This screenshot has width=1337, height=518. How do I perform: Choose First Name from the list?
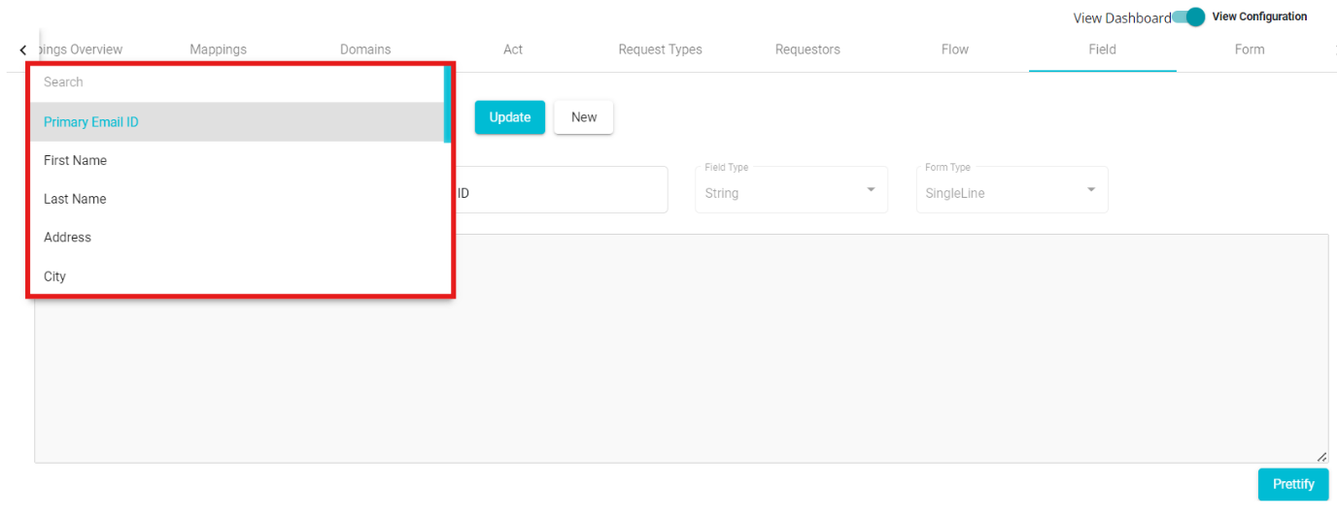75,160
